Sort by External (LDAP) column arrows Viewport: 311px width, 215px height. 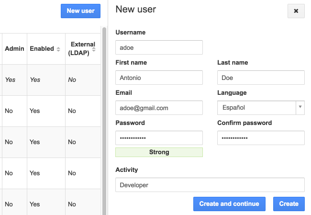coord(94,49)
